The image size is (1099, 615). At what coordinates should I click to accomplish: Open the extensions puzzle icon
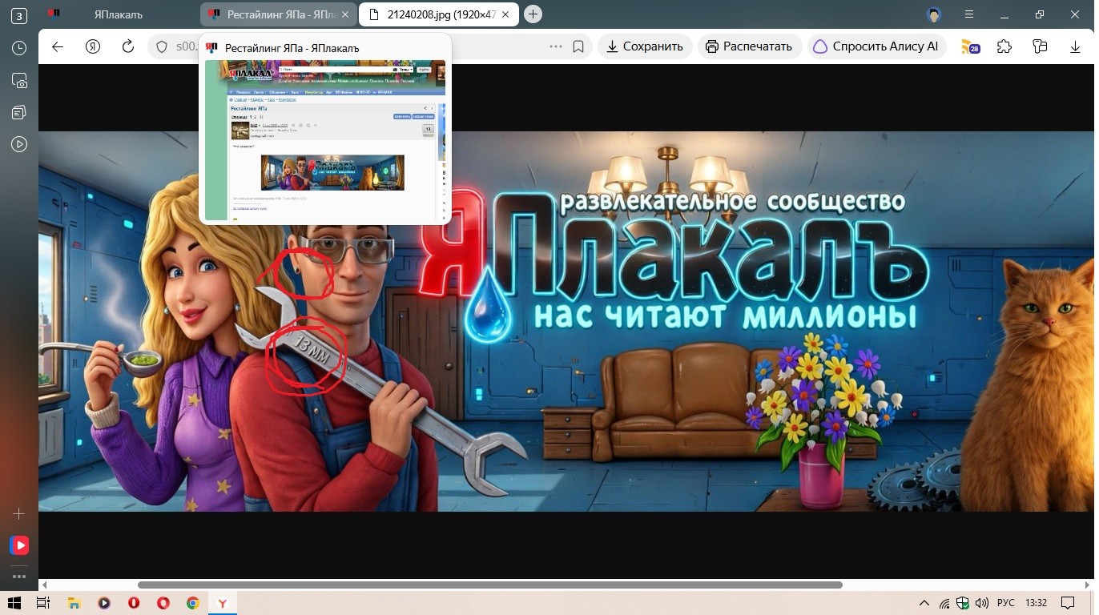point(1004,46)
